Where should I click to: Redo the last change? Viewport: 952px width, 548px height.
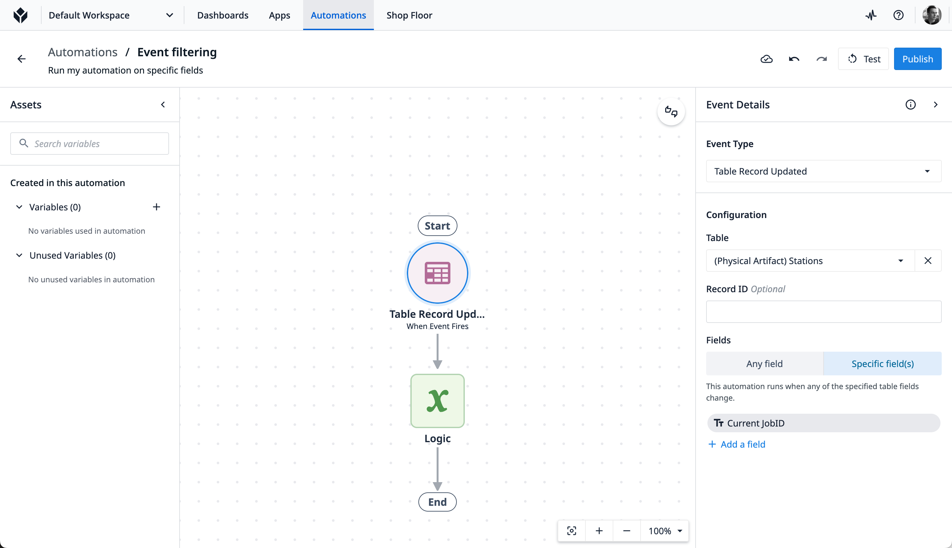tap(822, 59)
